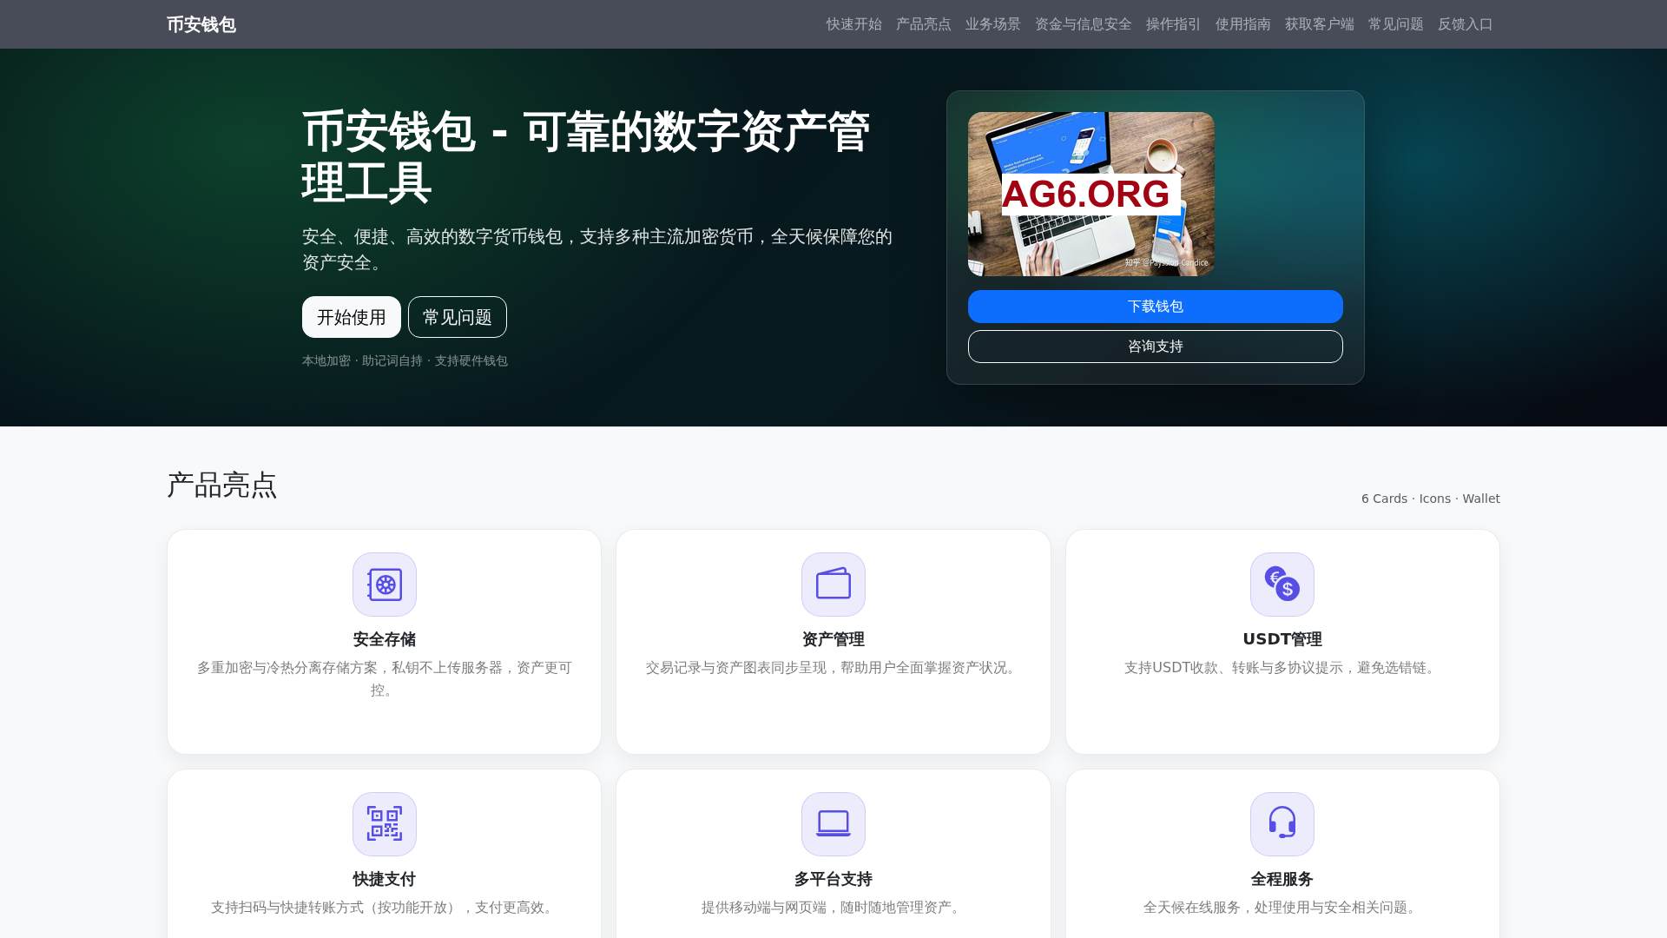Click the currency coins icon above USDT管理
Image resolution: width=1667 pixels, height=938 pixels.
[x=1282, y=585]
